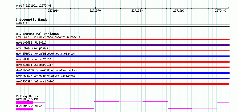Click ruler tick label 2271980

(137, 11)
